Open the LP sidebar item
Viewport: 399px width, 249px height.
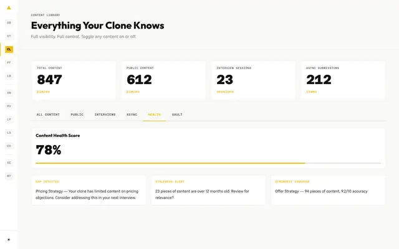(x=9, y=120)
